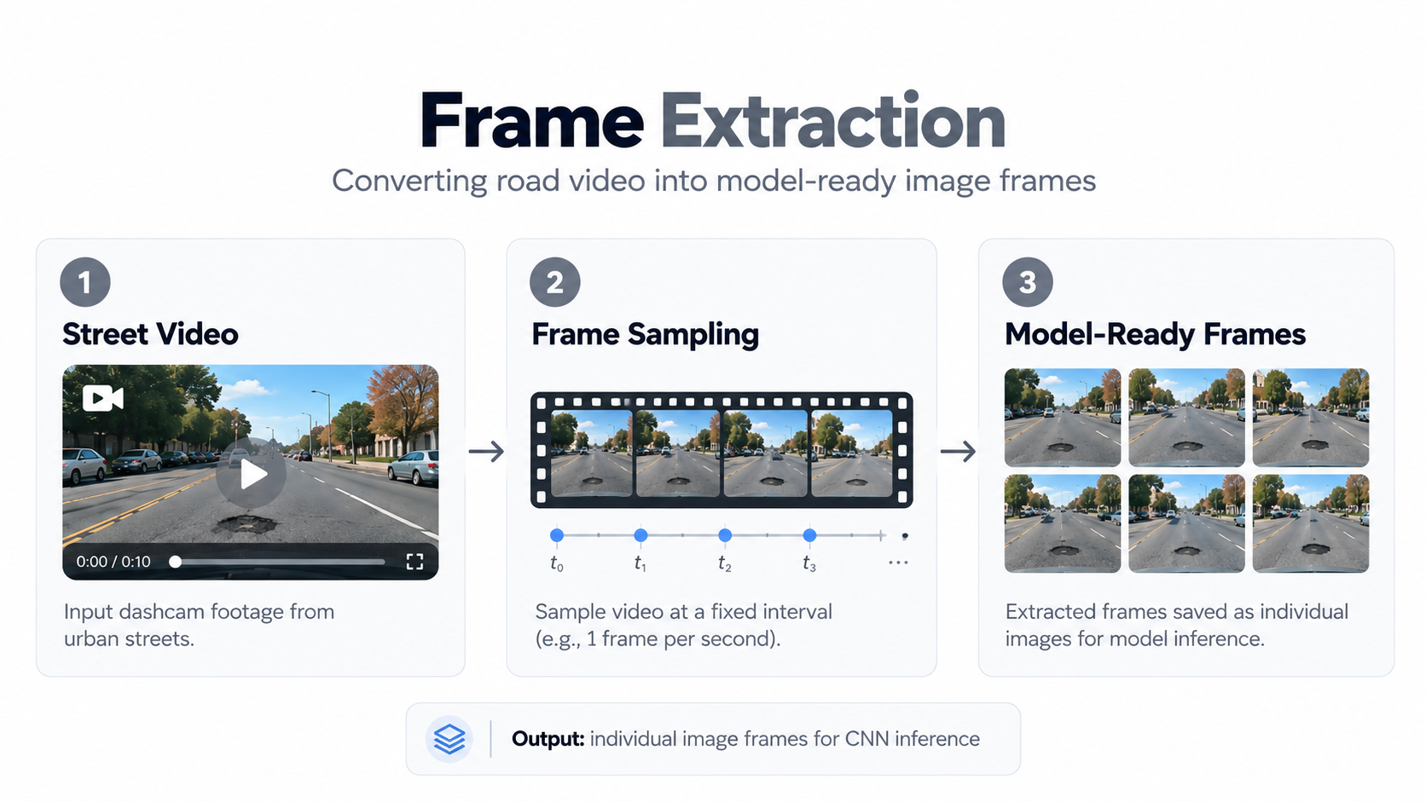1426x802 pixels.
Task: Select the t2 timeline marker dot
Action: pos(725,535)
